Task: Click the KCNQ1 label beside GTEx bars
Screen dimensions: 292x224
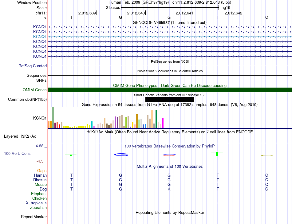Action: 40,118
